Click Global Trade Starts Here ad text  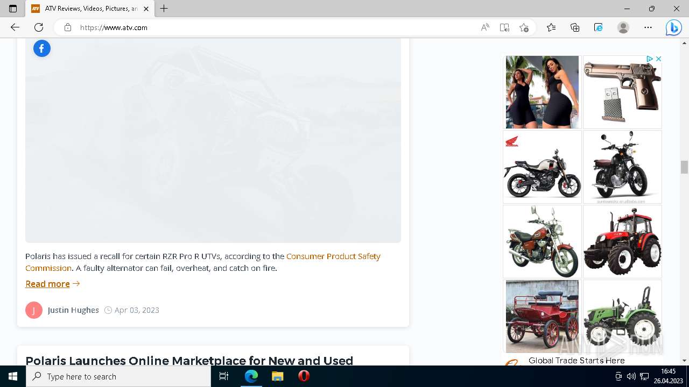pyautogui.click(x=576, y=361)
